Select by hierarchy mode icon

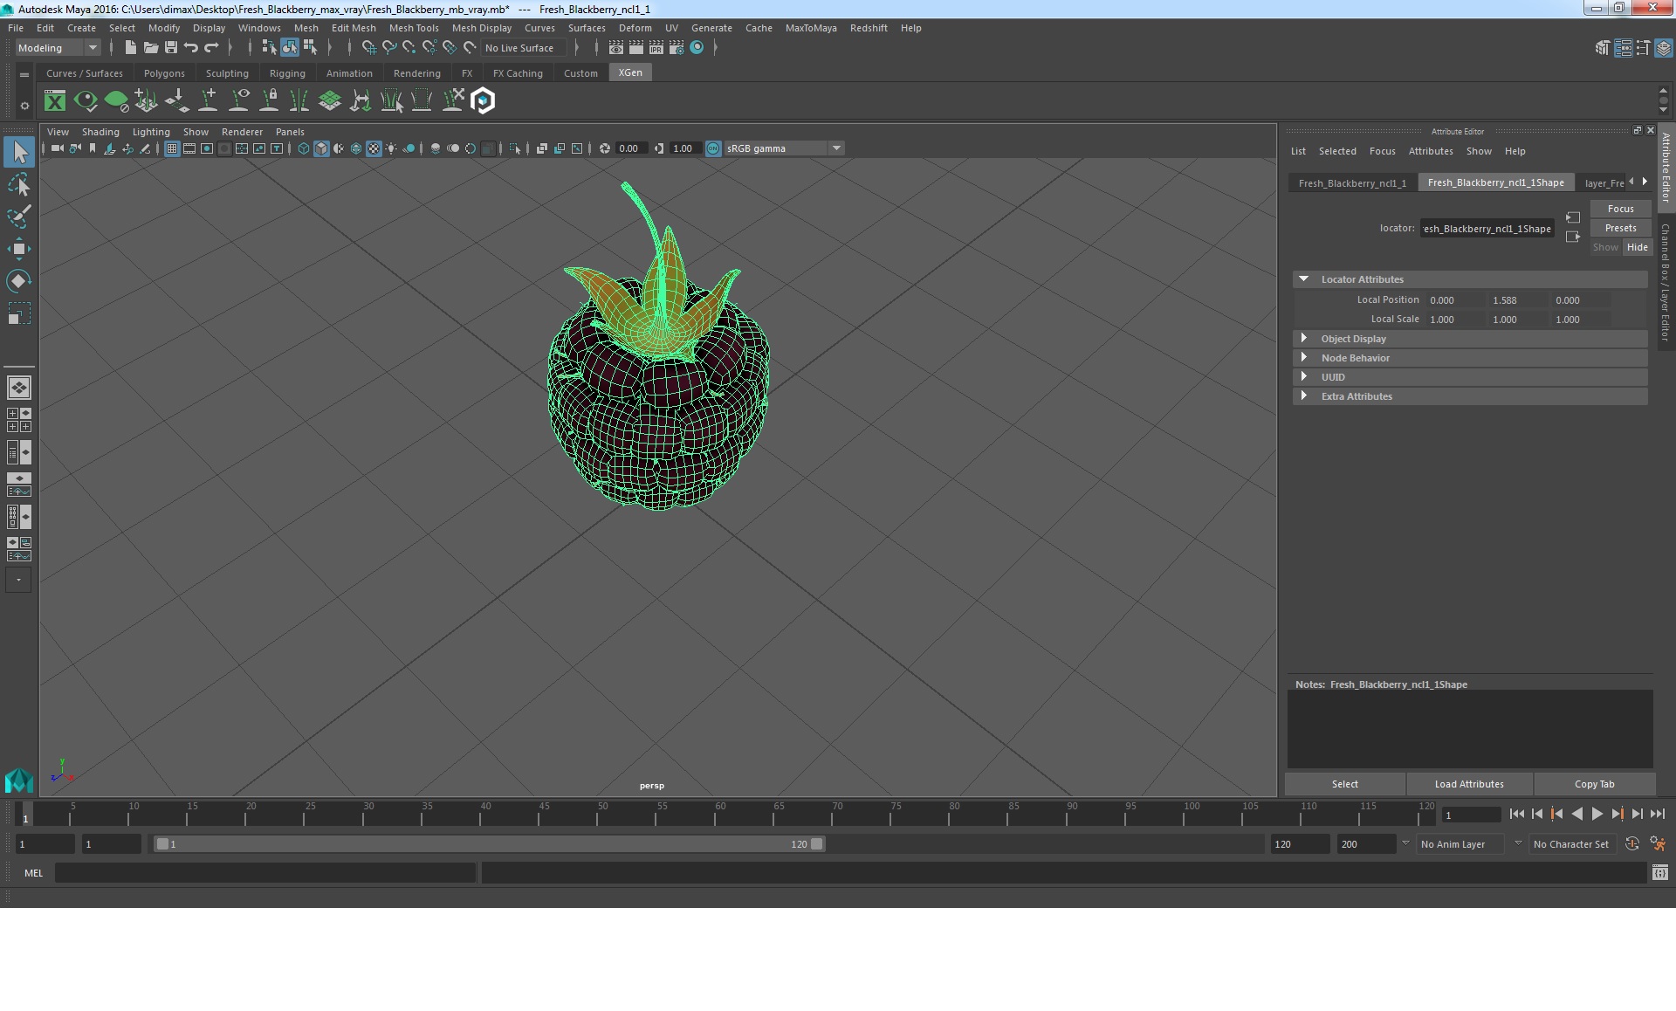pos(270,48)
